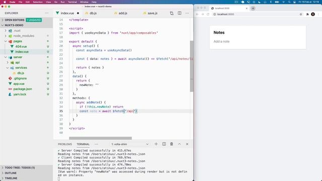Go forward in the browser

pos(203,14)
